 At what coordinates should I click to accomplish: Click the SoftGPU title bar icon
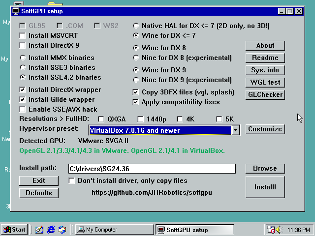click(x=15, y=11)
